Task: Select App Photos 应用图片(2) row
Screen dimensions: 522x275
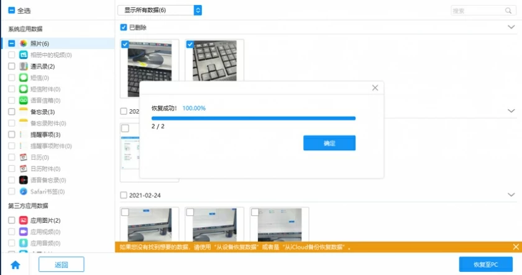Action: 58,220
